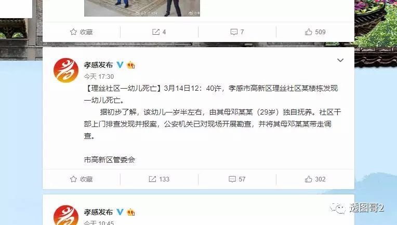The image size is (397, 225).
Task: Click the 今天 10:45 timestamp link
Action: 99,223
